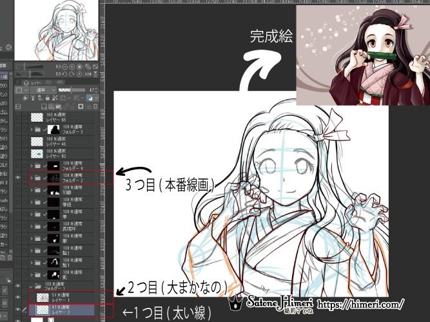
Task: Open the 通常 blending mode dropdown
Action: click(x=43, y=90)
